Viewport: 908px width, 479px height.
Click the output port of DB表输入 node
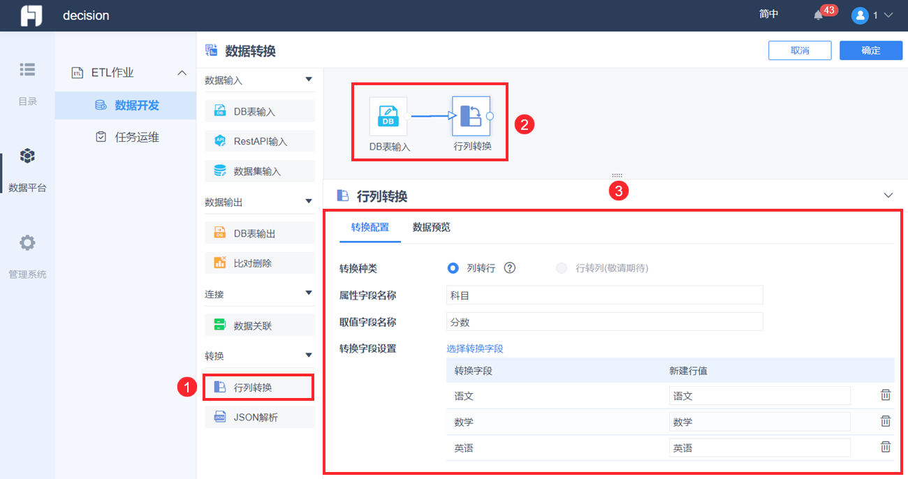pos(407,117)
